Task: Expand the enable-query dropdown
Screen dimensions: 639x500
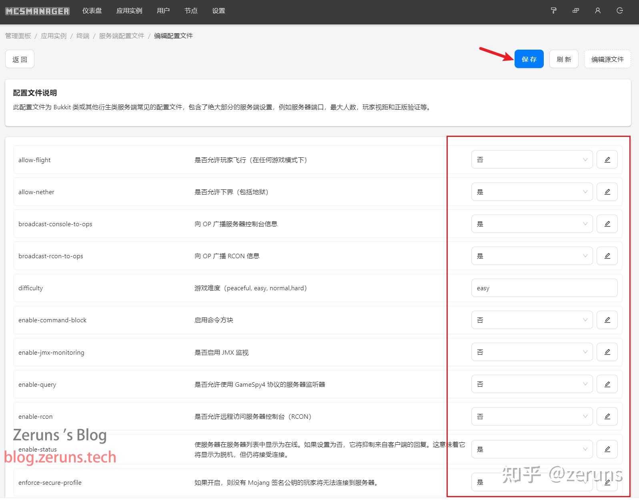Action: 532,384
